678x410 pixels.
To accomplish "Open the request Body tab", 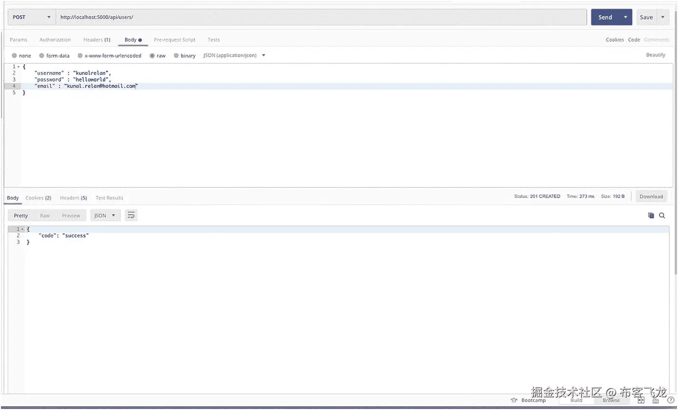I will 133,40.
